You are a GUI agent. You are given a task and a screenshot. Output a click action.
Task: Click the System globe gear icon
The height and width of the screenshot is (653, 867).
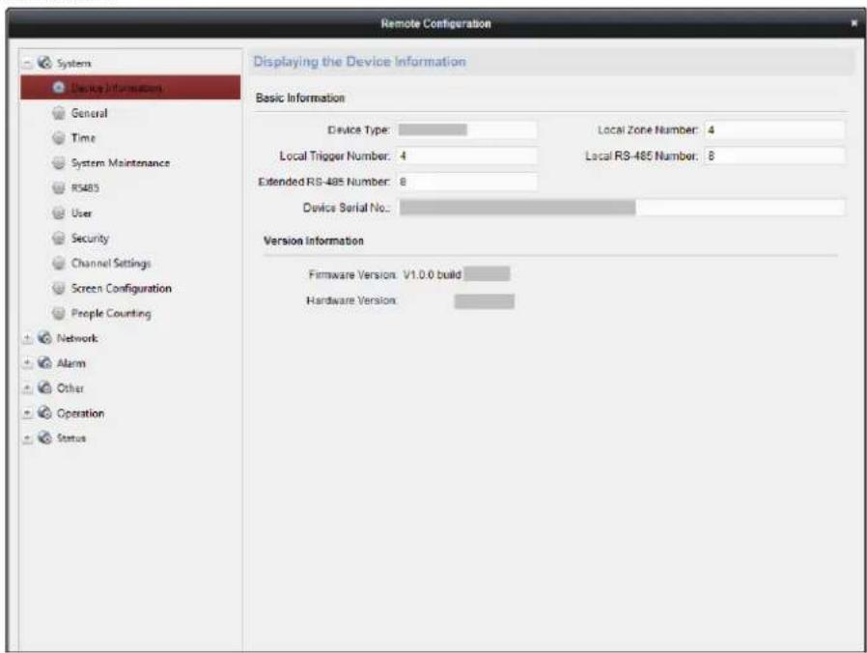tap(44, 63)
